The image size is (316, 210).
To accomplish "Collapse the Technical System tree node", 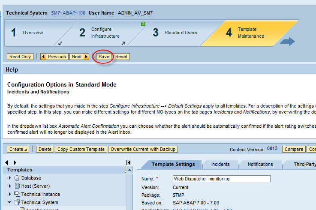I will pyautogui.click(x=9, y=202).
